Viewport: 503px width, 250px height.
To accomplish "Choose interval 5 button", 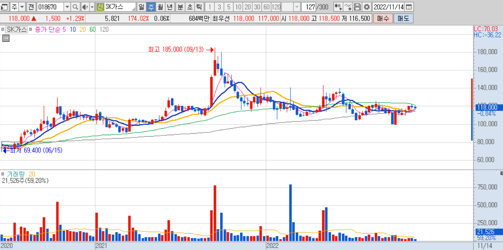I will pyautogui.click(x=229, y=7).
